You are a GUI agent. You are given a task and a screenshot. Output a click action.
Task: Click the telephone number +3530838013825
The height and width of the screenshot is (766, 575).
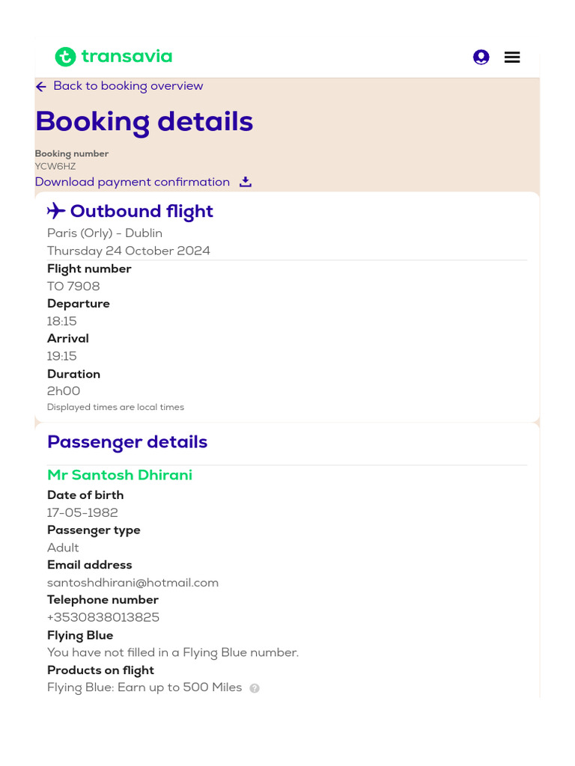103,617
